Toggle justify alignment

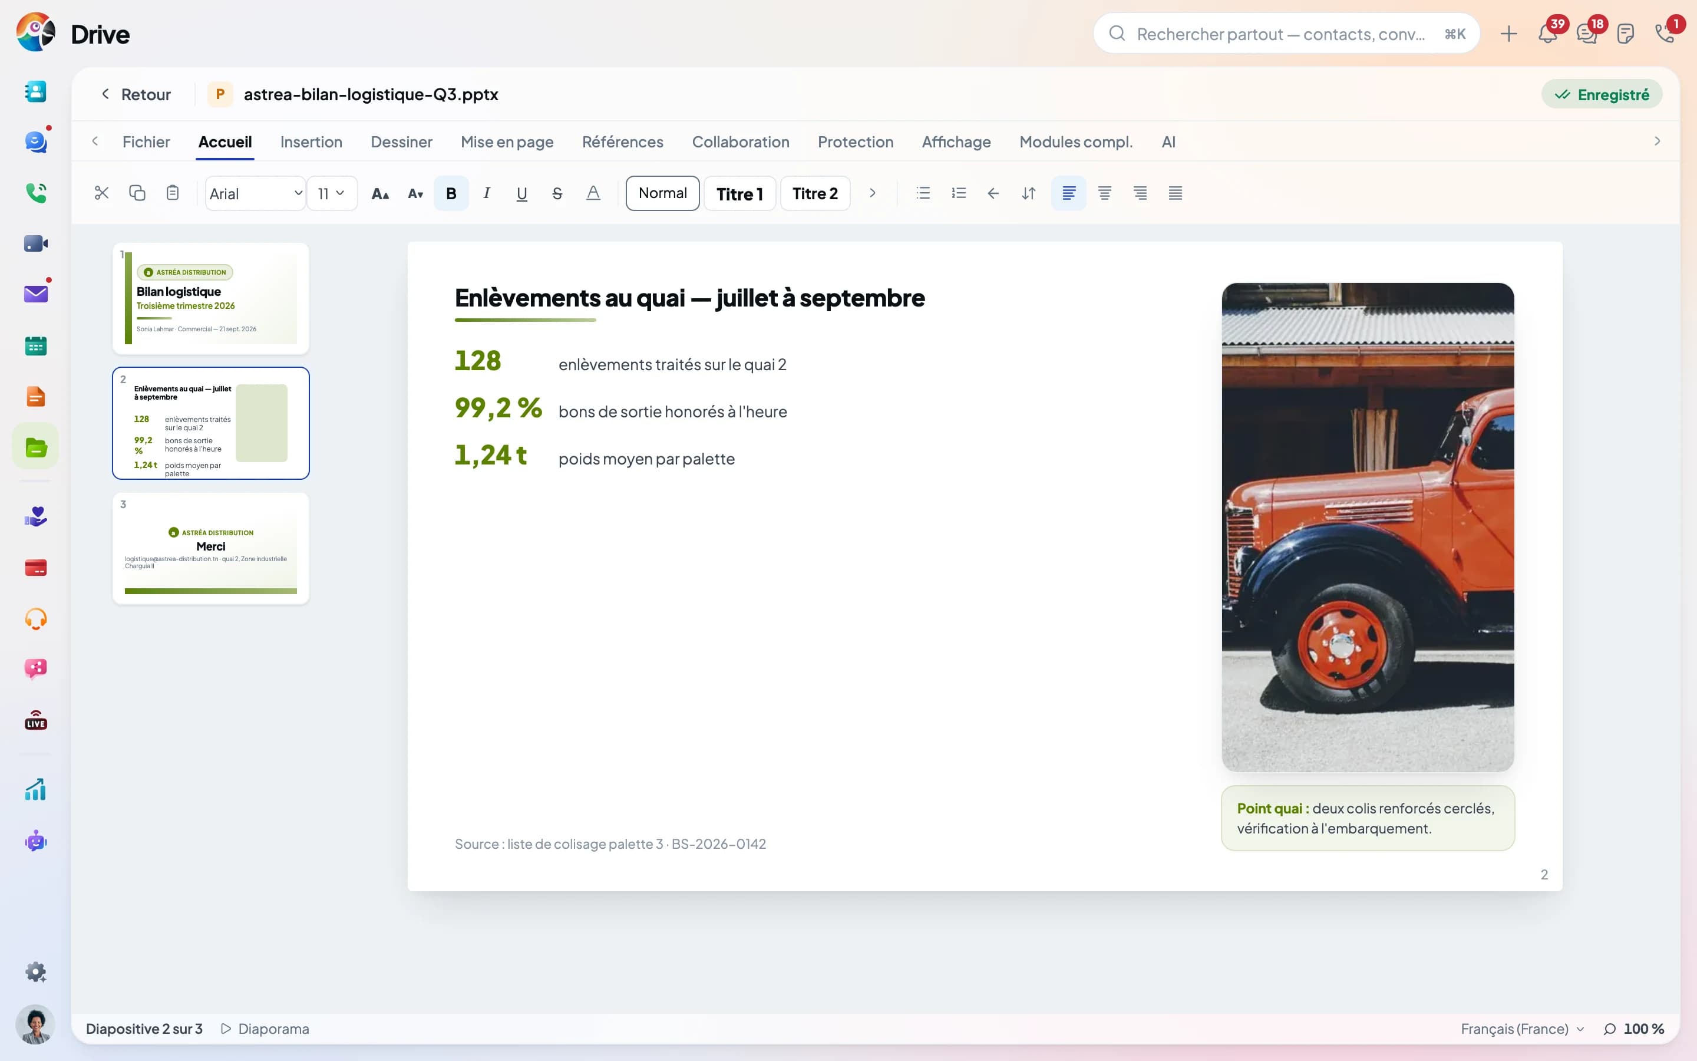click(1176, 193)
